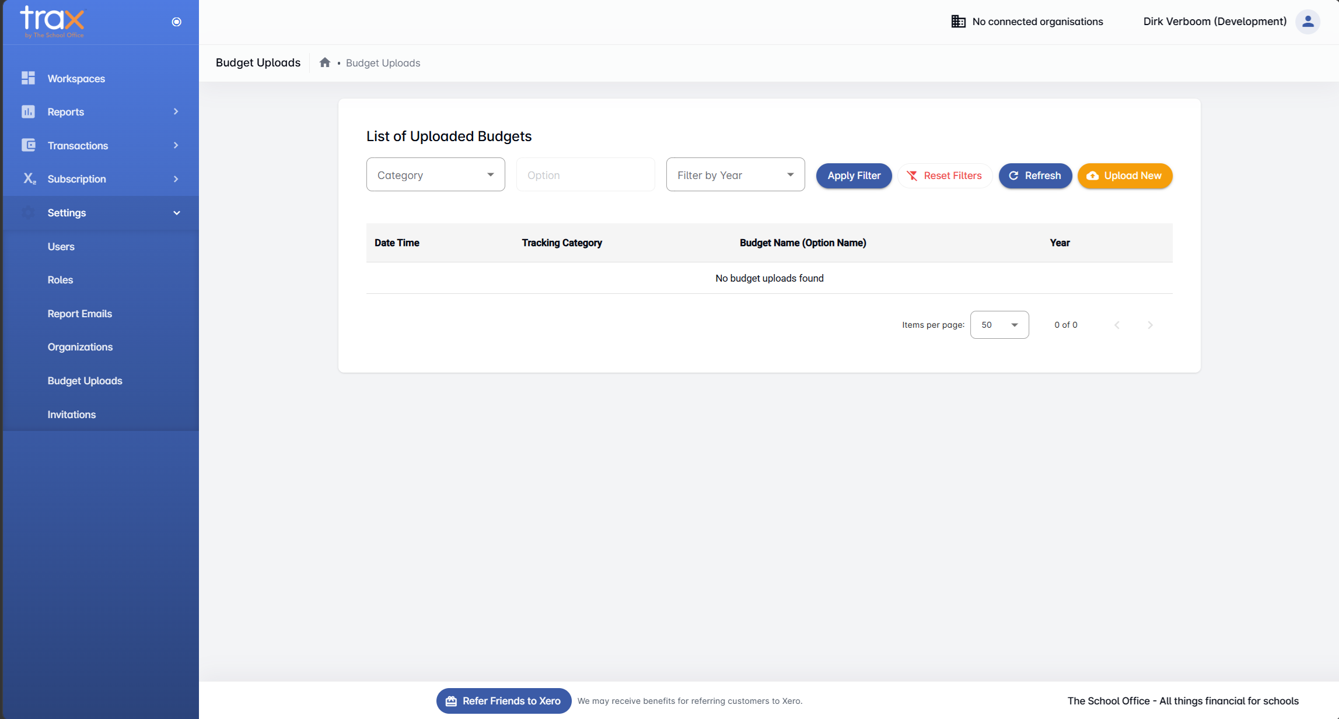Click the Workspaces grid icon
The image size is (1339, 719).
pos(28,78)
